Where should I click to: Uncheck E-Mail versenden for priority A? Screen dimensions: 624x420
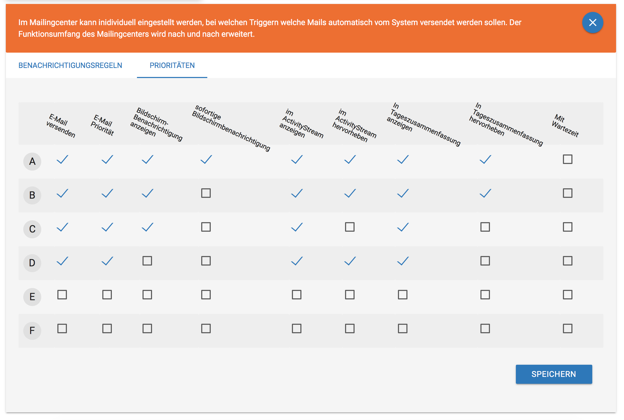click(x=62, y=159)
